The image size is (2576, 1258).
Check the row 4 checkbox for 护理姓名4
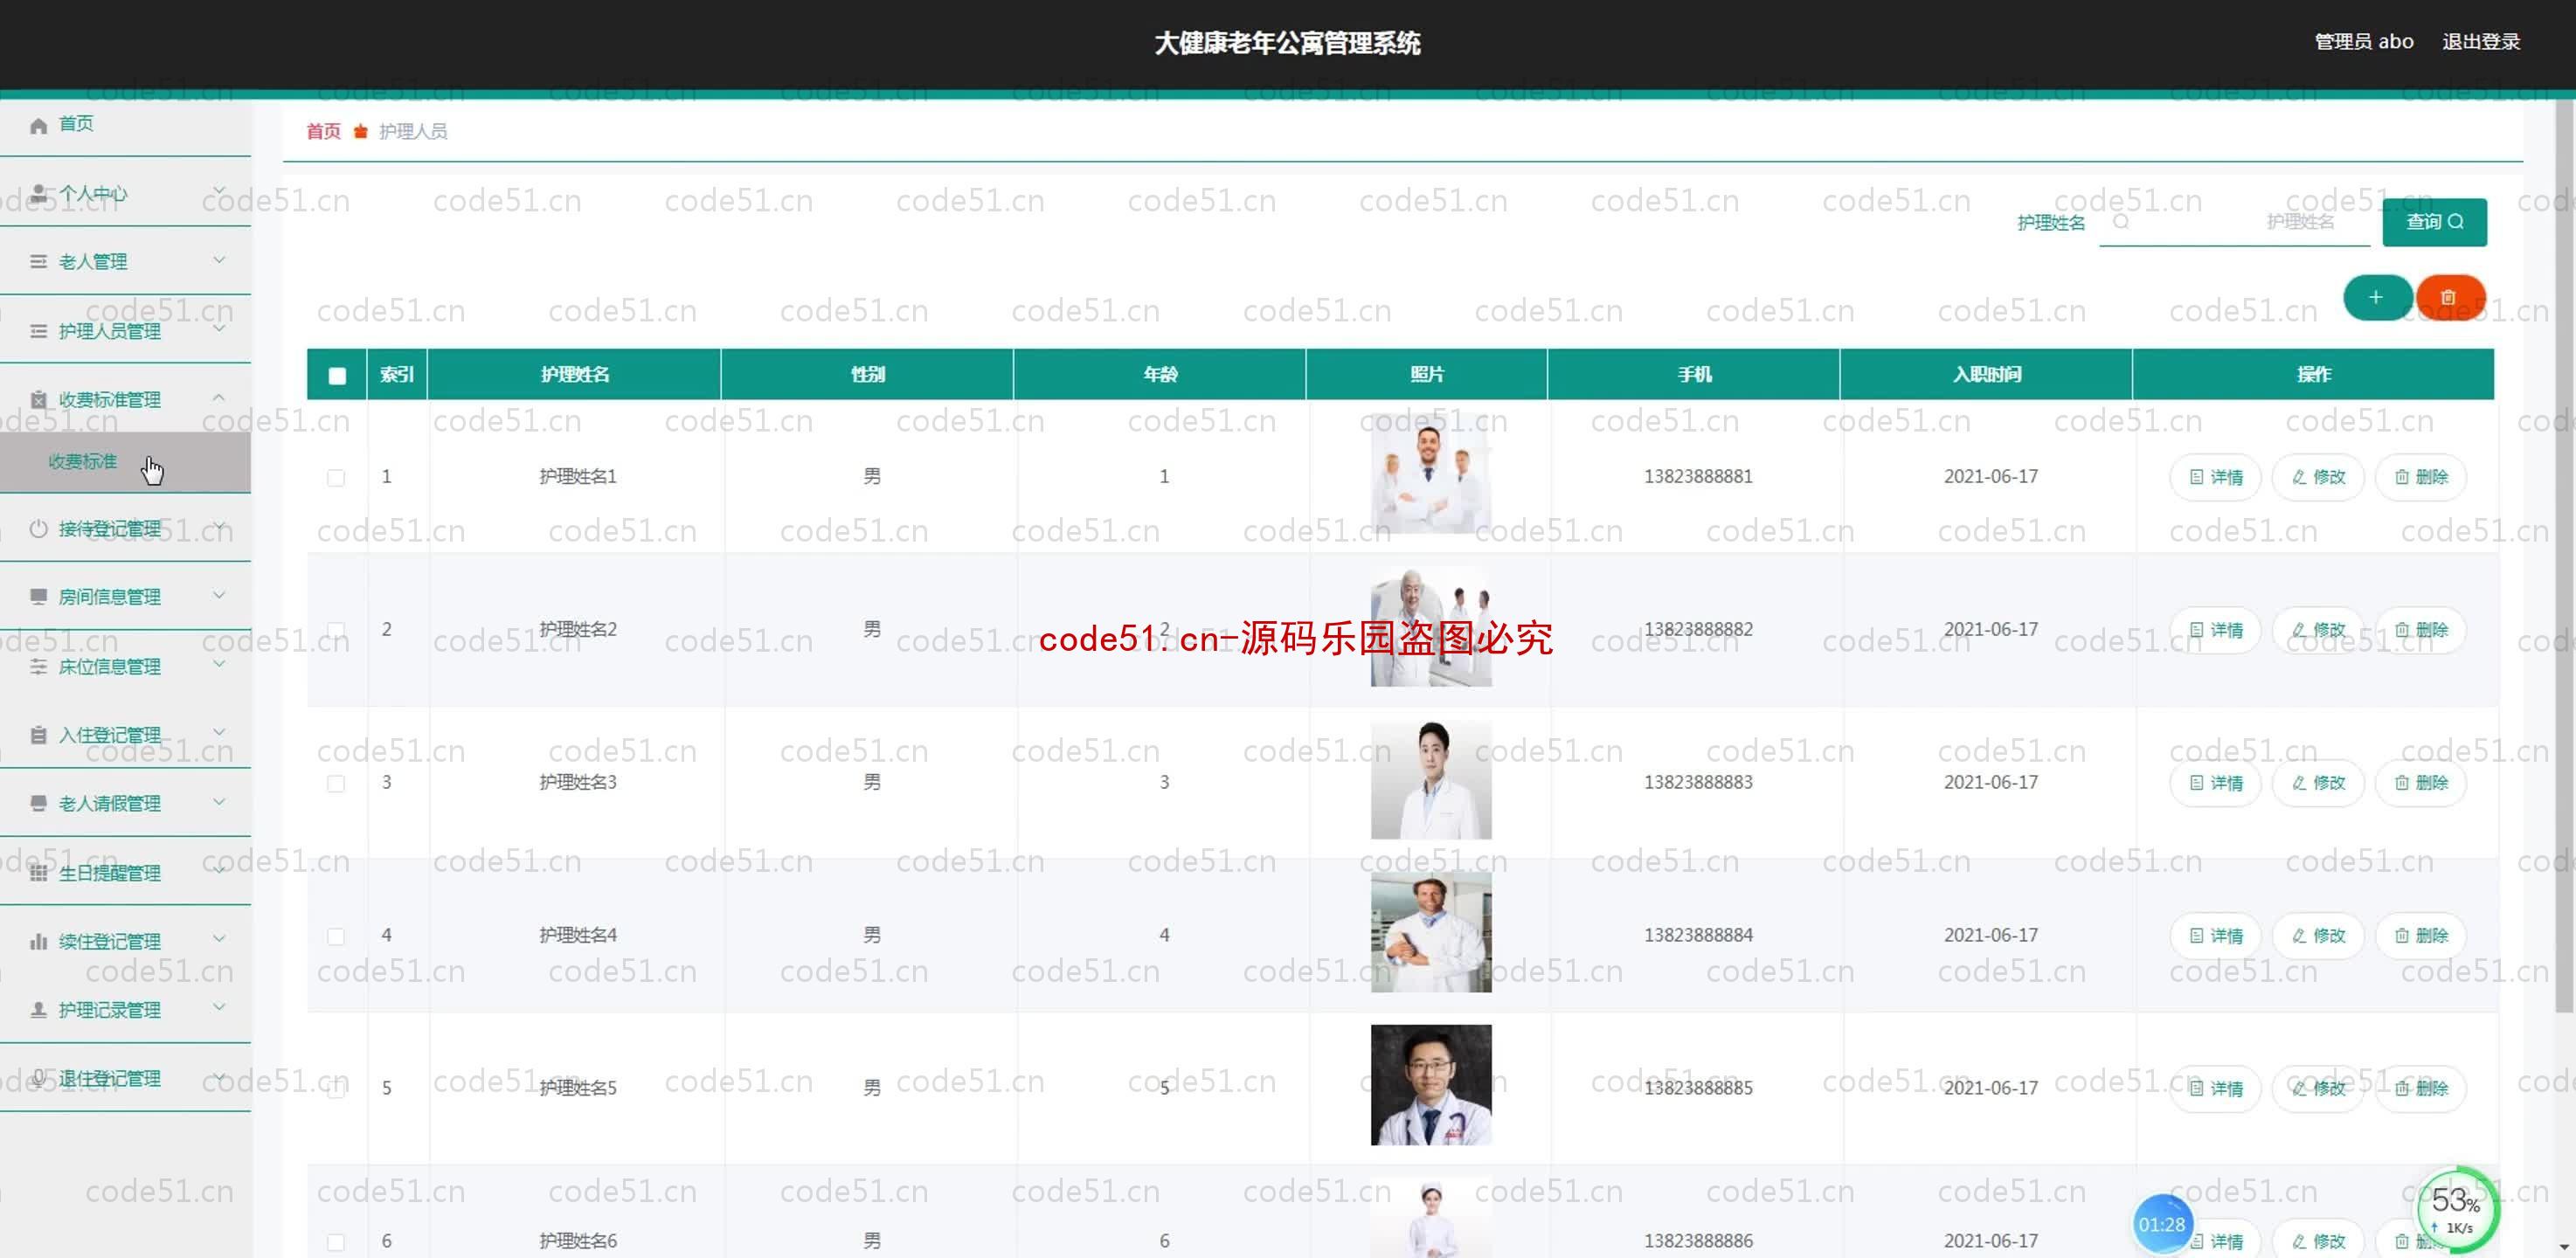point(336,937)
